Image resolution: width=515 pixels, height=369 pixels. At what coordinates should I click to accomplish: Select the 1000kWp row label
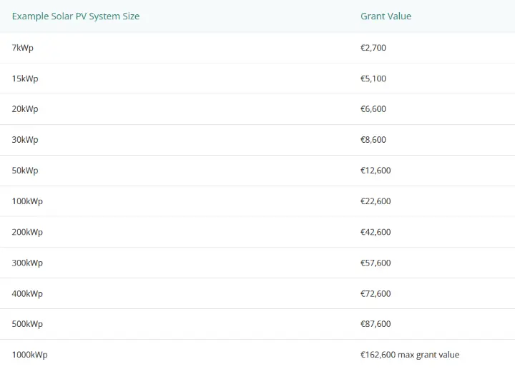click(29, 355)
